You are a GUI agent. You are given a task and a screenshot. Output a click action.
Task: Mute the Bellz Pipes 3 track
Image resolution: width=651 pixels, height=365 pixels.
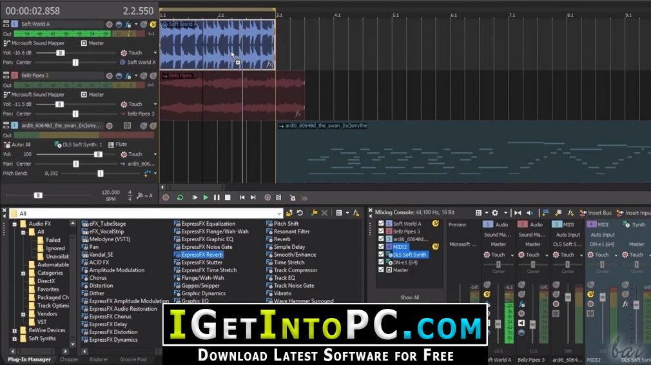(144, 76)
